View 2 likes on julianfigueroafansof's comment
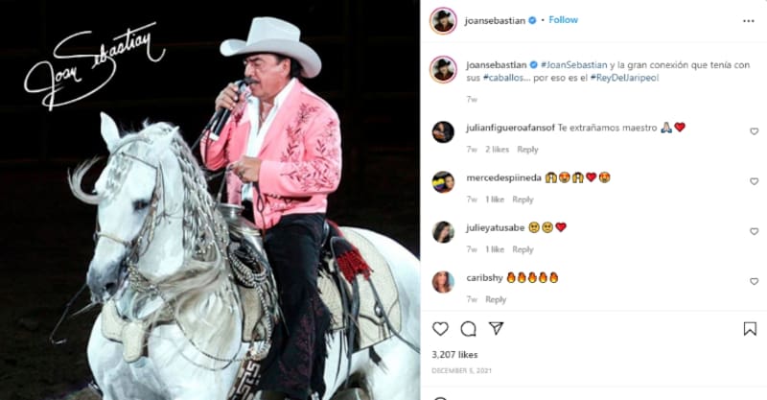 (x=497, y=150)
